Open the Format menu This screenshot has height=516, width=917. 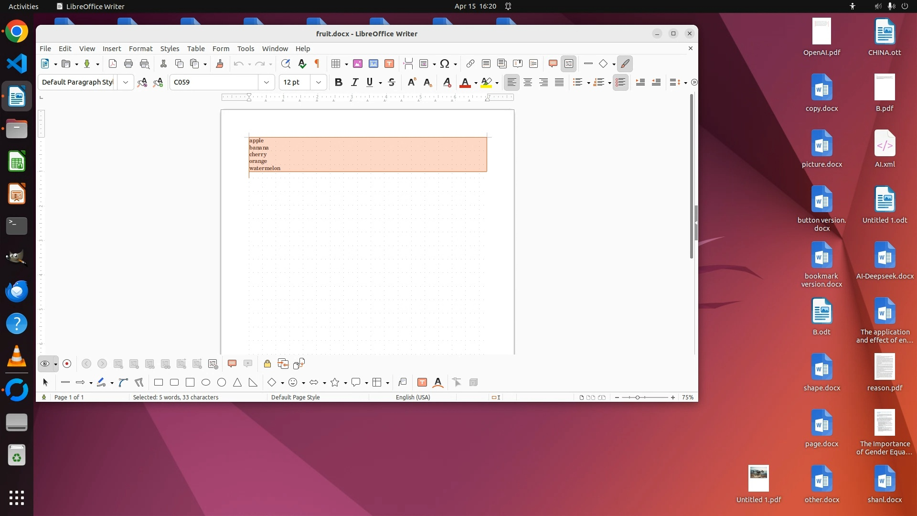[x=140, y=48]
